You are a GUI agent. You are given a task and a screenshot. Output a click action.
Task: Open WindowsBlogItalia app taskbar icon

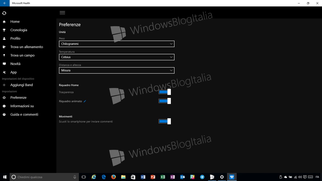tap(212, 177)
